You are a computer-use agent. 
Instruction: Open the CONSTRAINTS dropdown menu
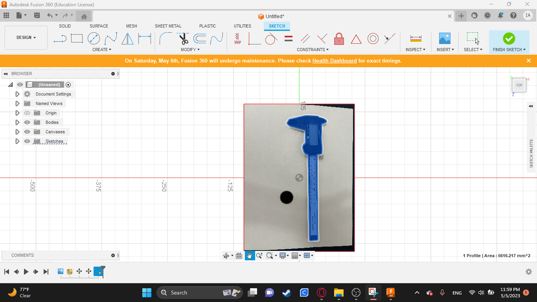click(x=313, y=50)
